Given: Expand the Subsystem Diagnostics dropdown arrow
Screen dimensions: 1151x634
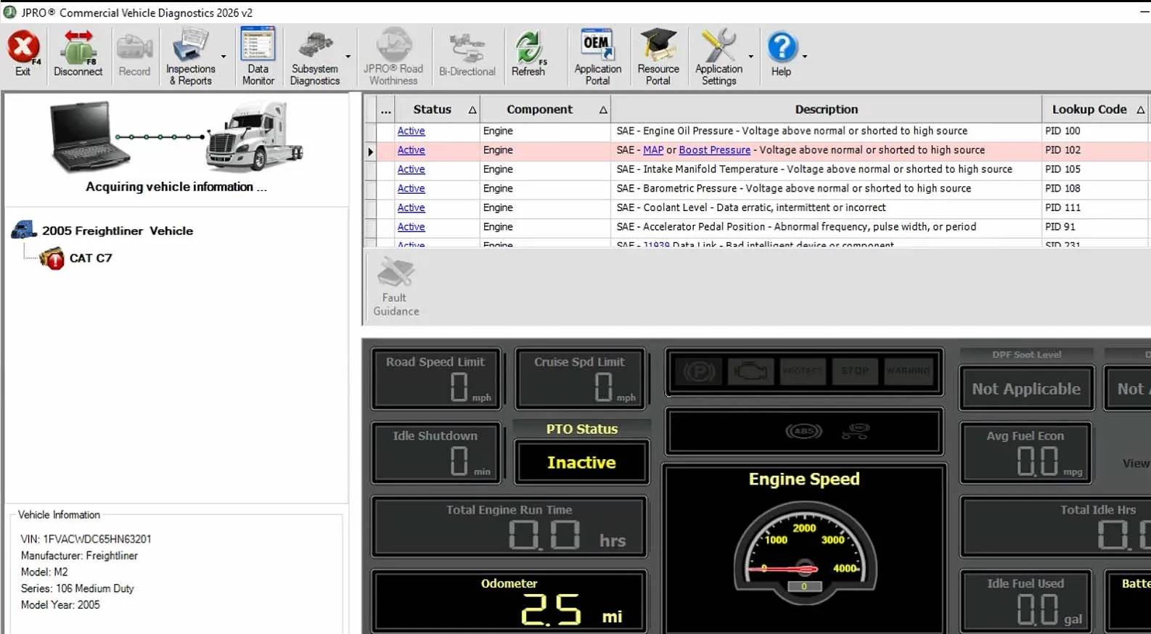Looking at the screenshot, I should coord(348,57).
